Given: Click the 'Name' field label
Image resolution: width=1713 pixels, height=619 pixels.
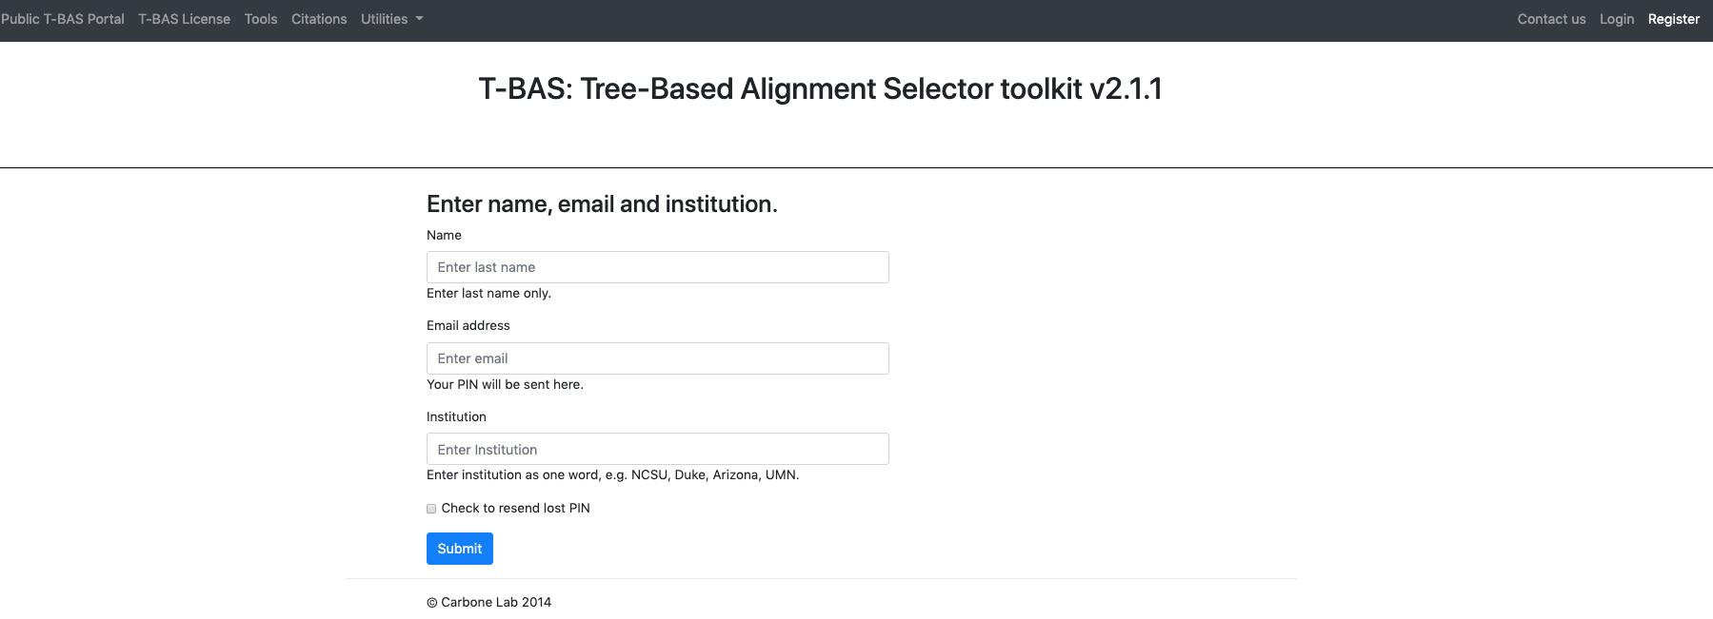Looking at the screenshot, I should (444, 235).
